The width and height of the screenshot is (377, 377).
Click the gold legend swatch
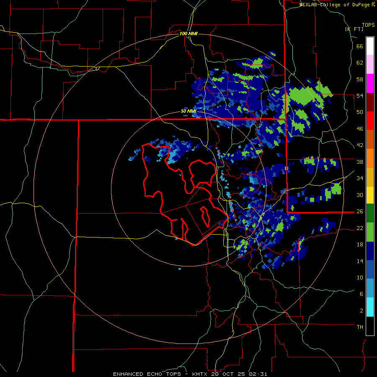[x=370, y=177]
